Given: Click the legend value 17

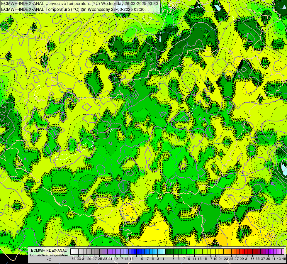Looking at the screenshot, I should point(210,259).
